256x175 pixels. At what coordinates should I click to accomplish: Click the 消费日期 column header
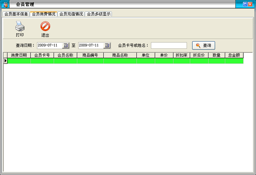(19, 55)
